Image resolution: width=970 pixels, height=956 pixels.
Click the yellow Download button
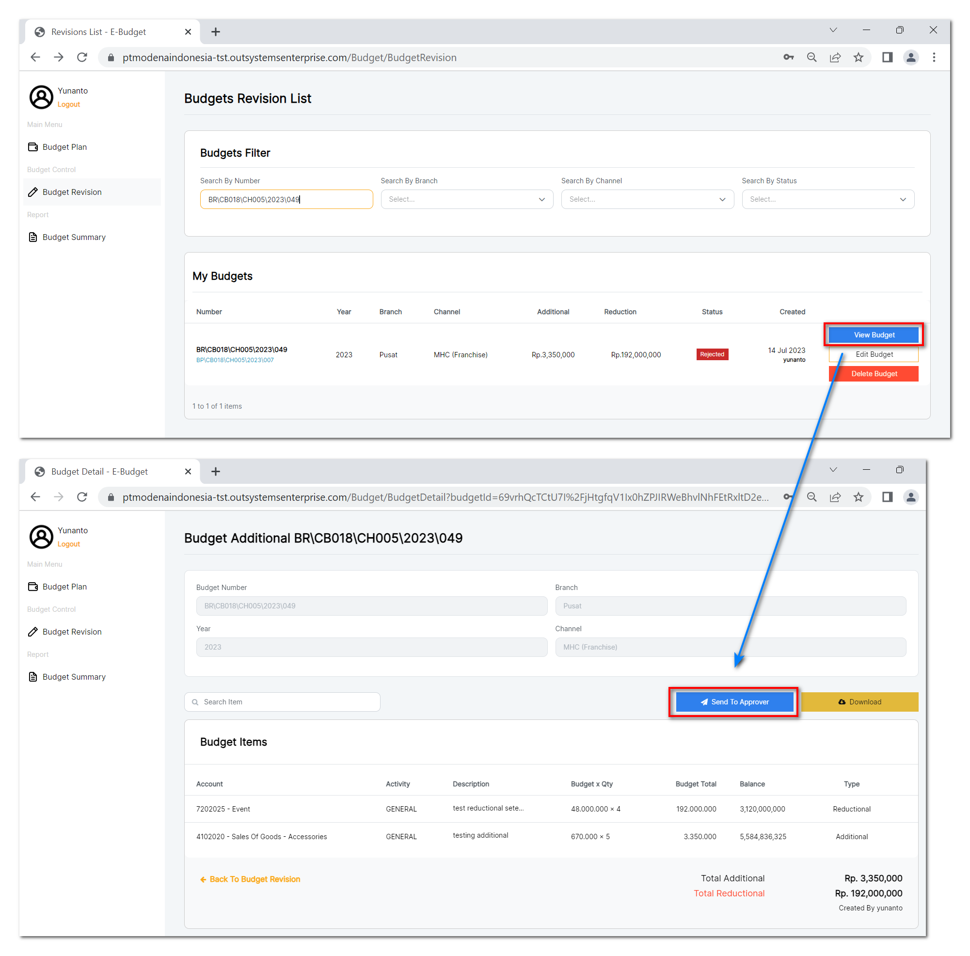859,702
